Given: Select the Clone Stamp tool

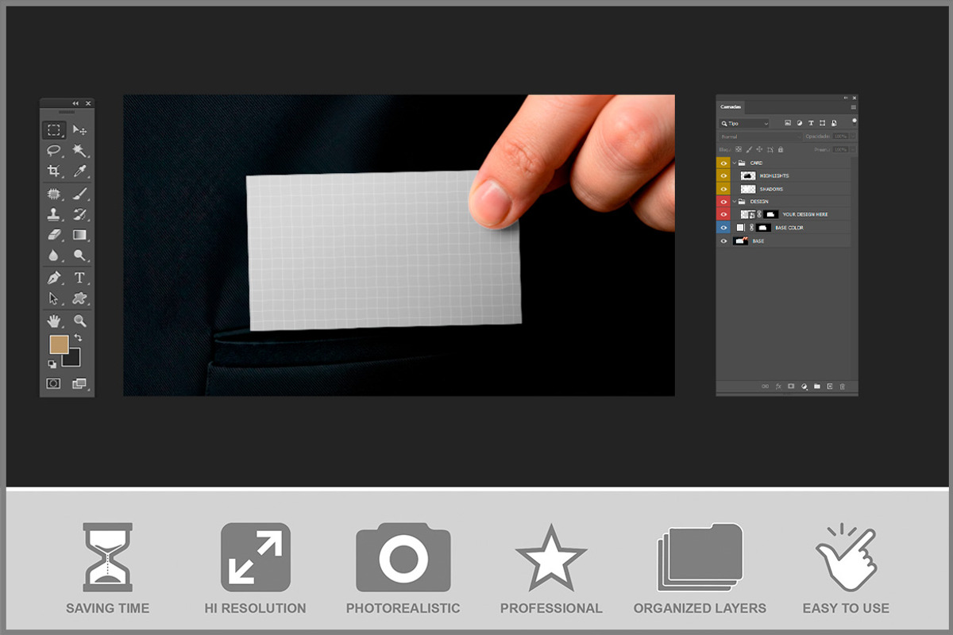Looking at the screenshot, I should click(53, 214).
